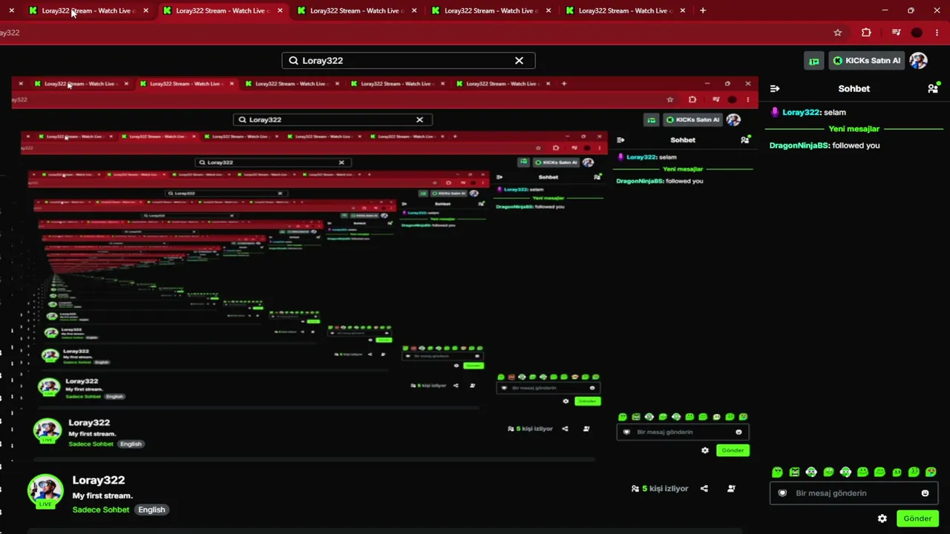Close the active second Loray322 Stream tab

280,10
